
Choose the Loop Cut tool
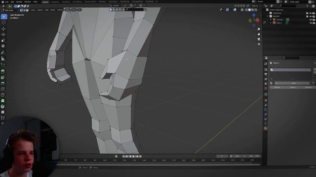coord(3,89)
